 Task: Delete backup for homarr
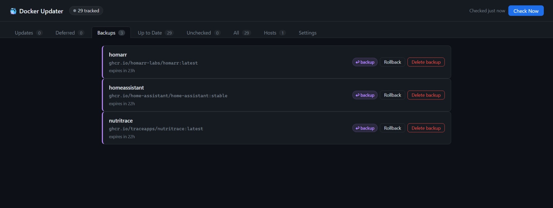(x=426, y=62)
